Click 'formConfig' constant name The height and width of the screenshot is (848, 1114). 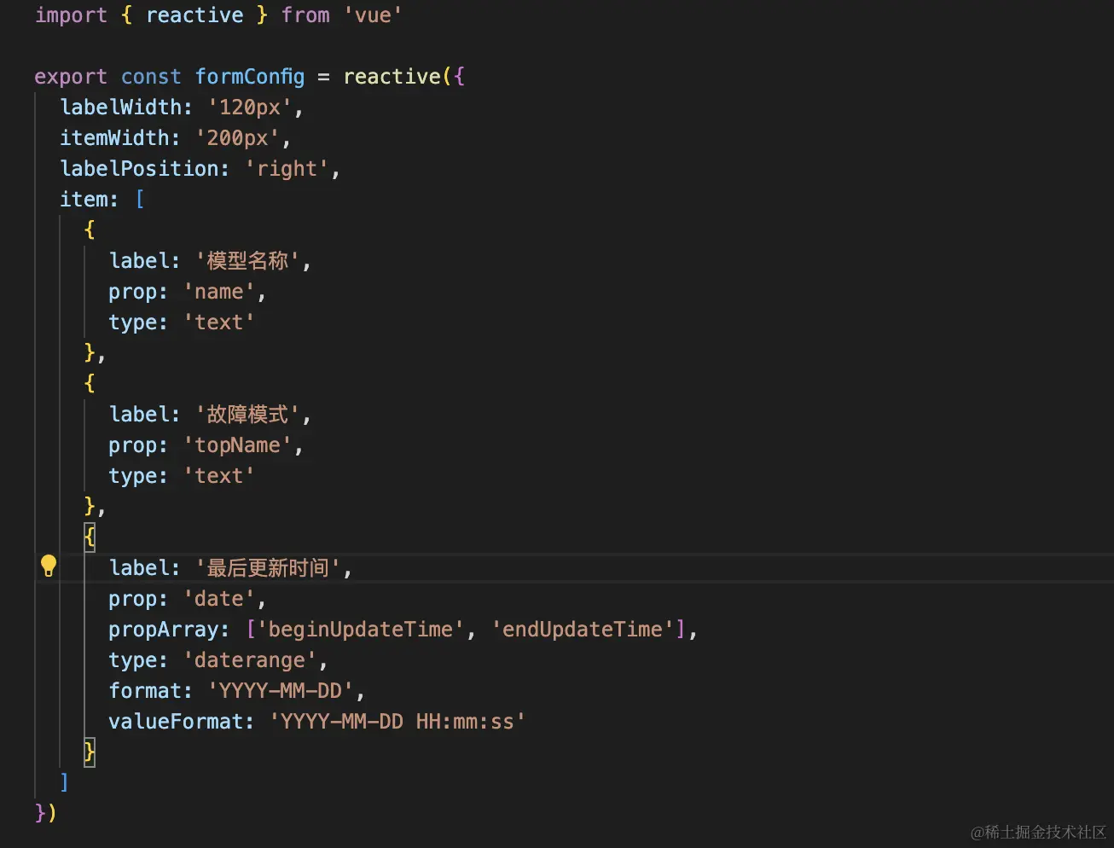point(250,77)
